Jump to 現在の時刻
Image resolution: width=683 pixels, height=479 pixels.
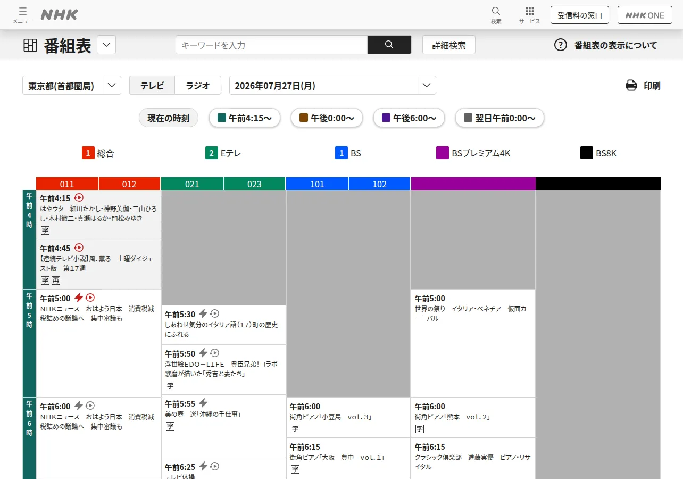tap(169, 118)
